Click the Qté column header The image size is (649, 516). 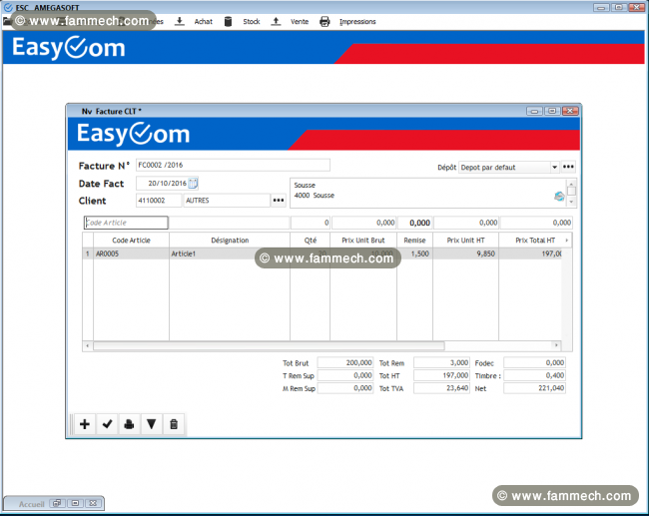pos(310,240)
